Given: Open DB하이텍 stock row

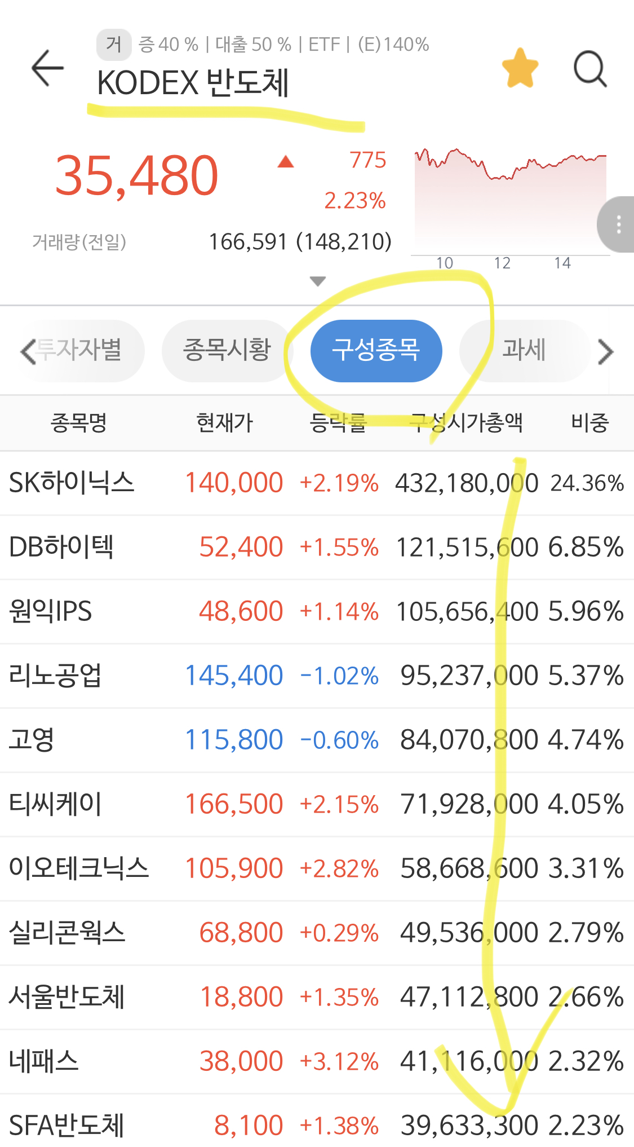Looking at the screenshot, I should (317, 548).
